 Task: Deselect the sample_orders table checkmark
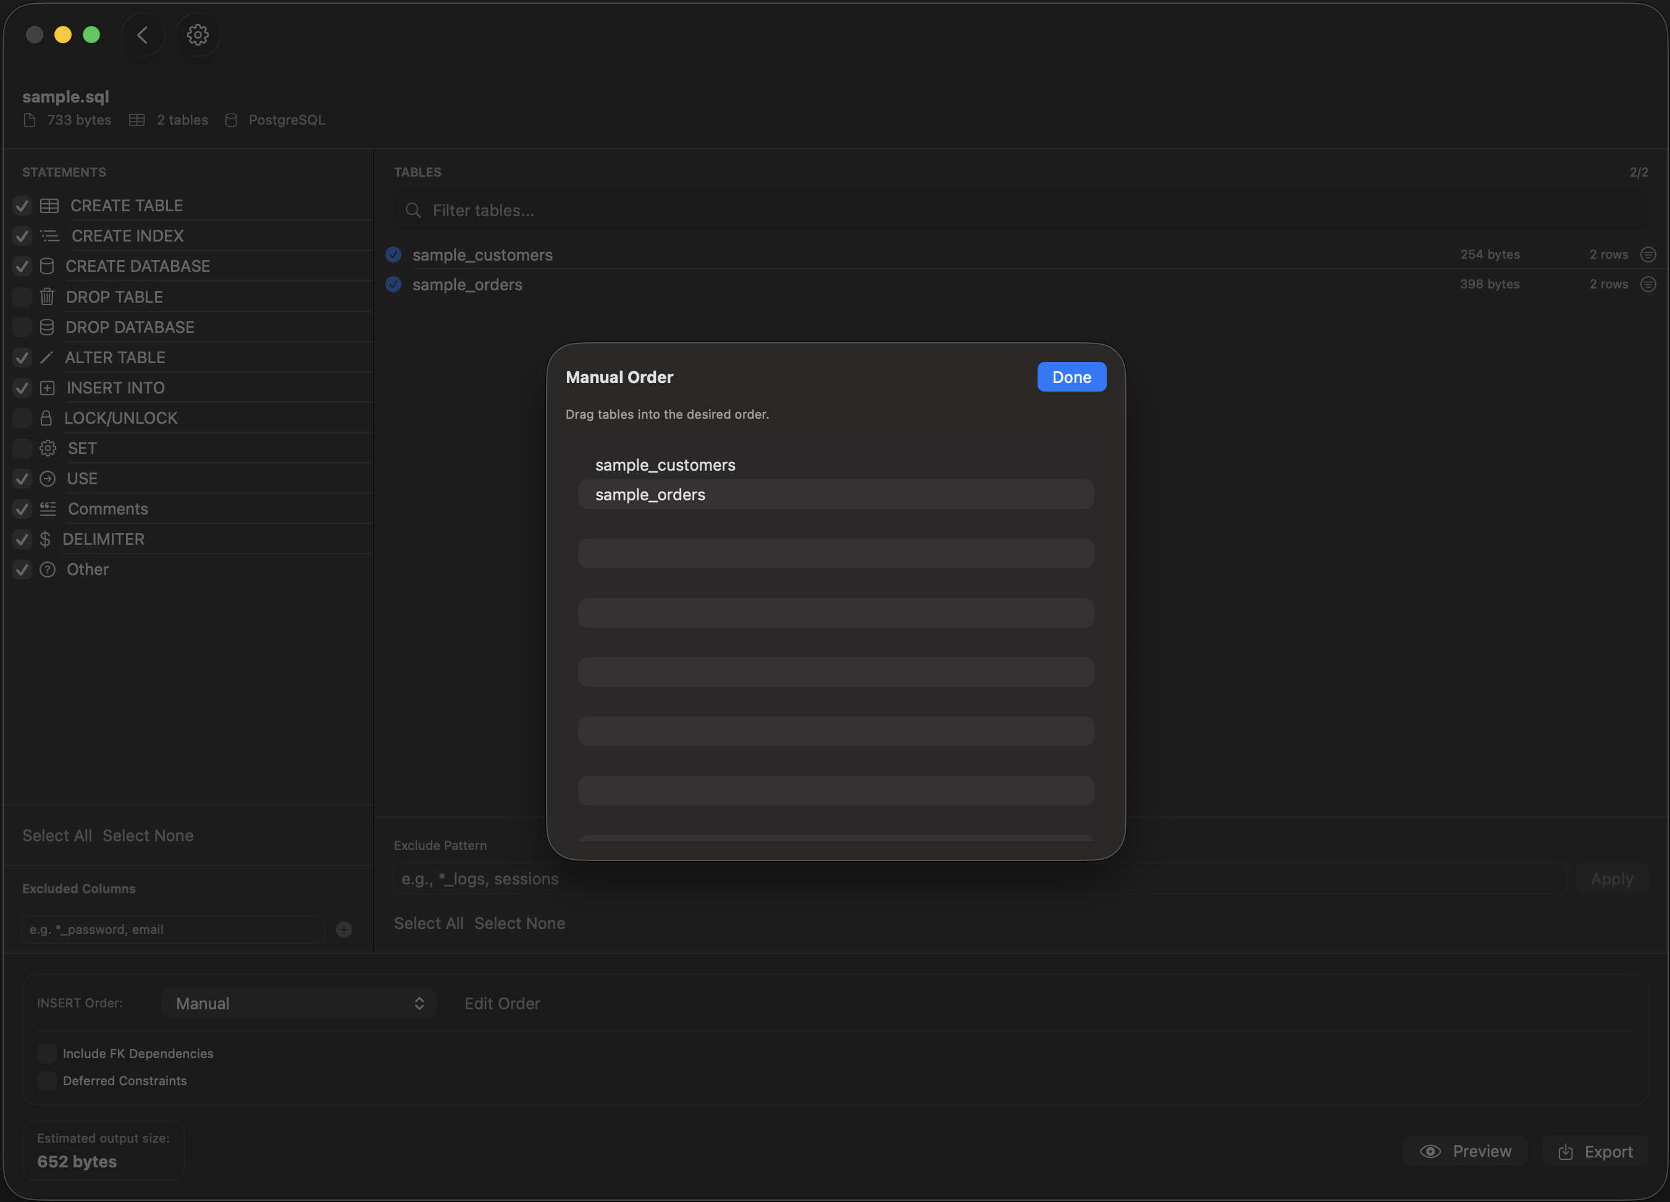[x=394, y=284]
